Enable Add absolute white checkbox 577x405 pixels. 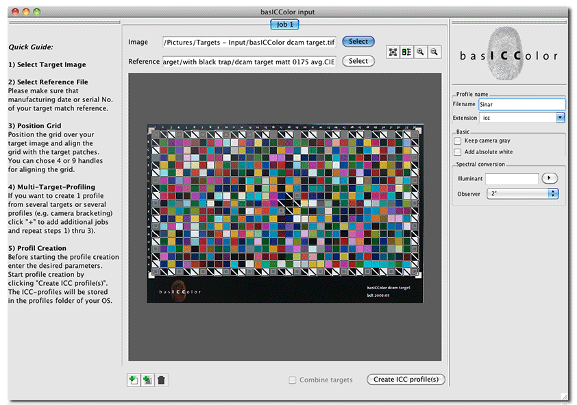[458, 152]
